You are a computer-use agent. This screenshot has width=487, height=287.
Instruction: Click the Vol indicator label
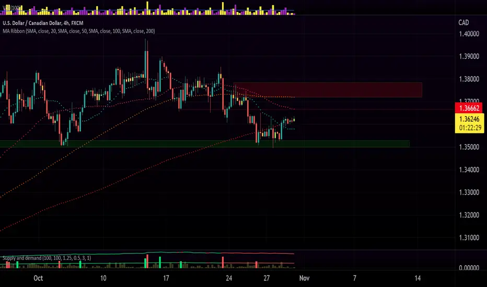(11, 8)
